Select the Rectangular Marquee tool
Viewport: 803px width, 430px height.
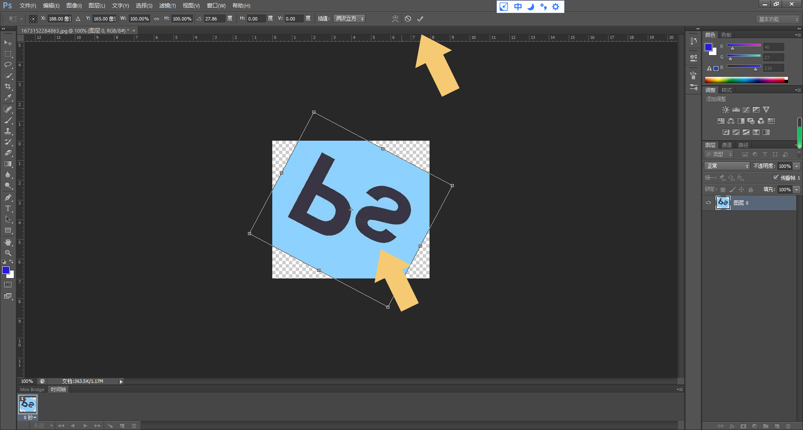click(8, 54)
